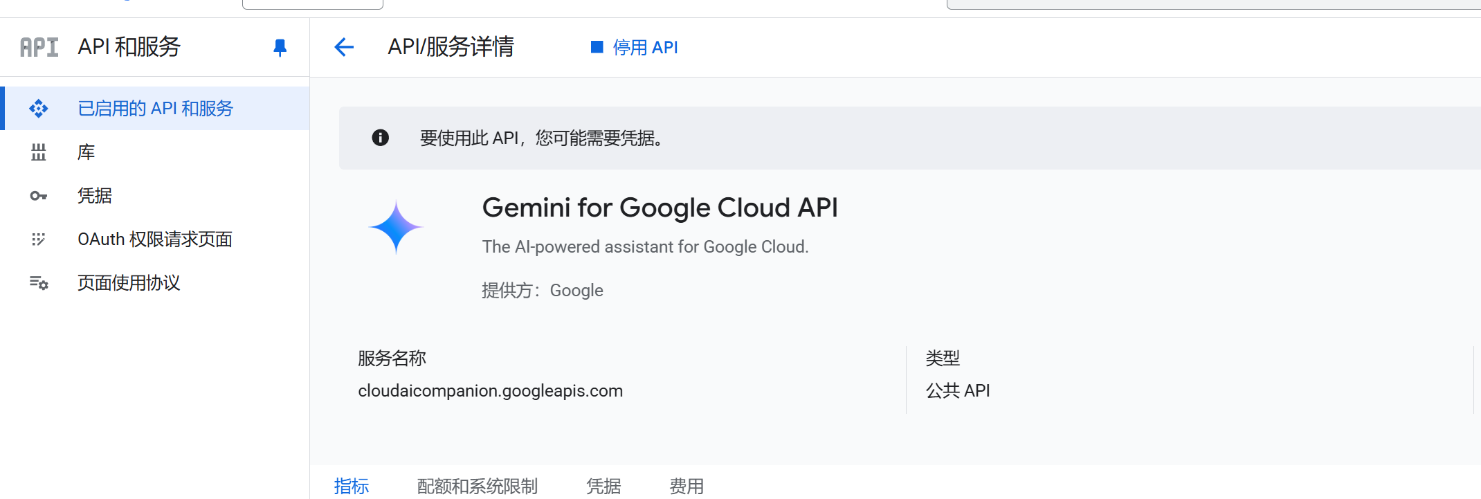
Task: Click the cloudaicompanion.googleapis.com service name
Action: click(x=490, y=391)
